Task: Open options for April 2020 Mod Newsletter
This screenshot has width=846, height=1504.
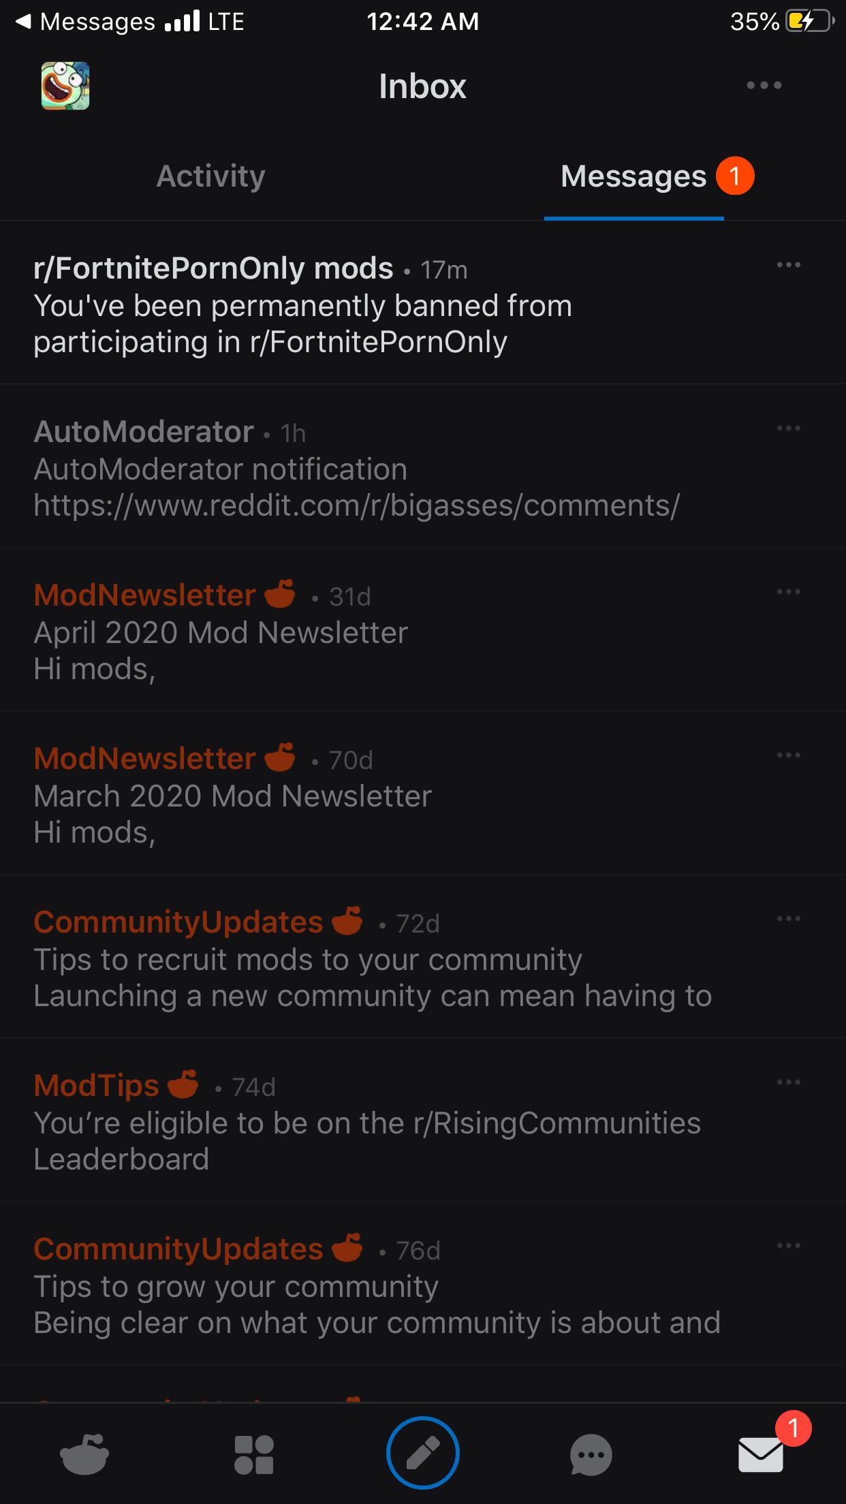Action: (788, 592)
